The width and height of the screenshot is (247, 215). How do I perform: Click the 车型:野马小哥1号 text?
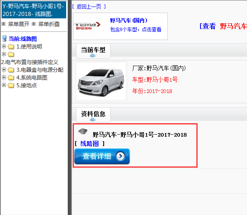(x=155, y=80)
